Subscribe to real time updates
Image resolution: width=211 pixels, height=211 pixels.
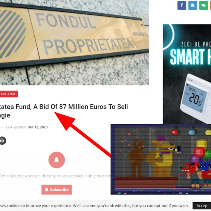pyautogui.click(x=57, y=190)
